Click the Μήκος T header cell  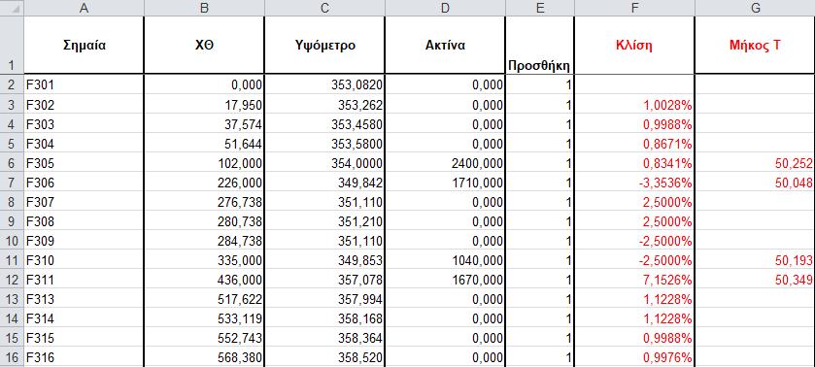[x=755, y=46]
